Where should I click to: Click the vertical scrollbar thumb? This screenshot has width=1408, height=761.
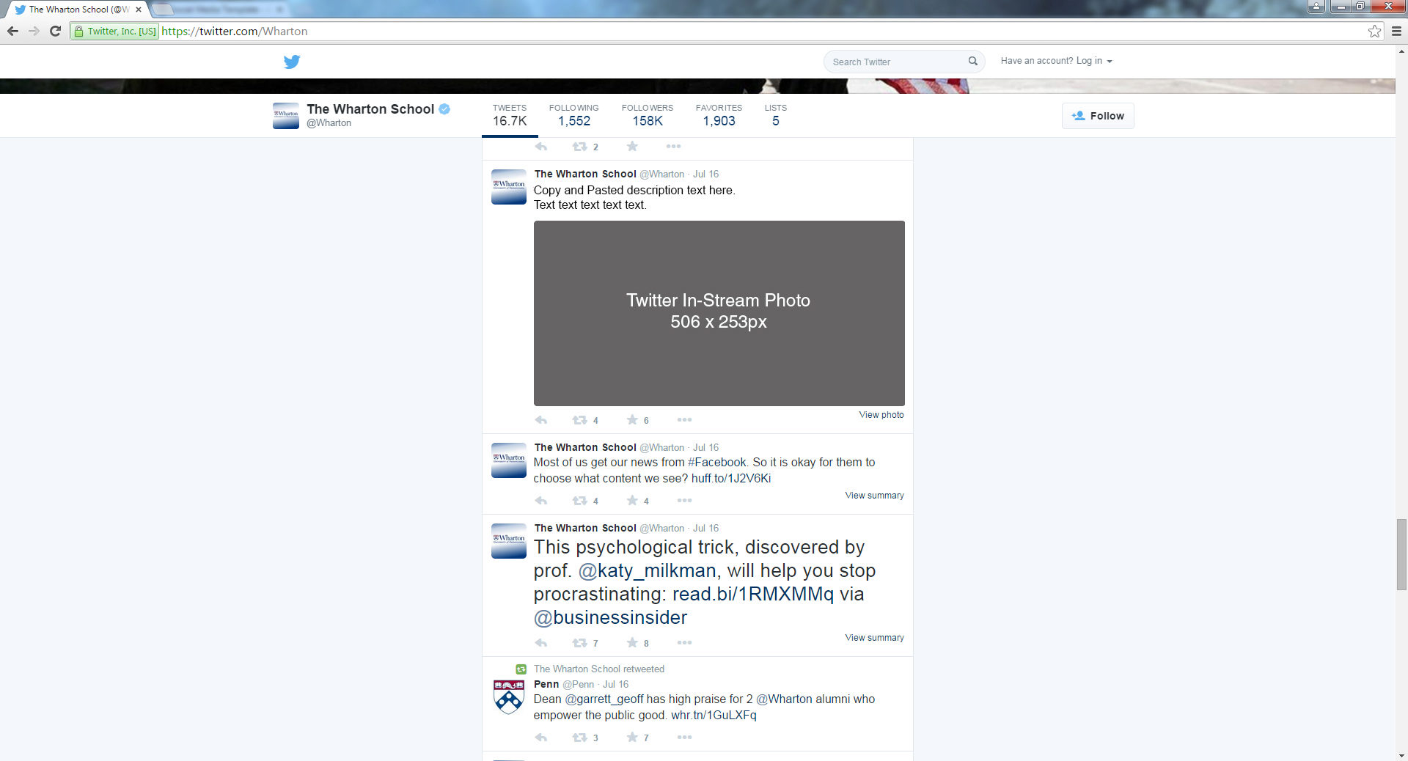[1401, 554]
